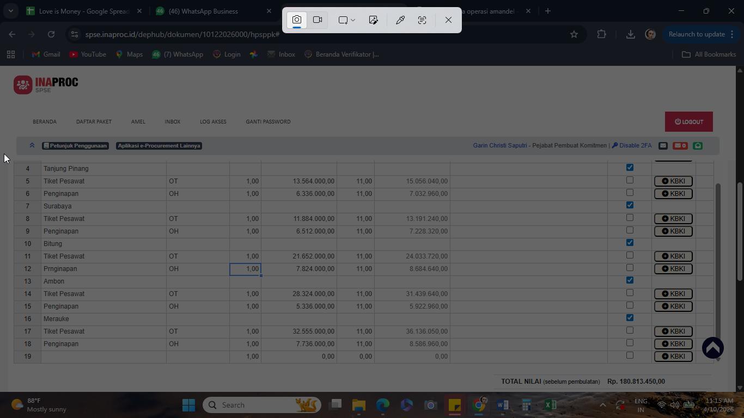Tick checkbox for empty row 19
The width and height of the screenshot is (744, 418).
point(630,355)
